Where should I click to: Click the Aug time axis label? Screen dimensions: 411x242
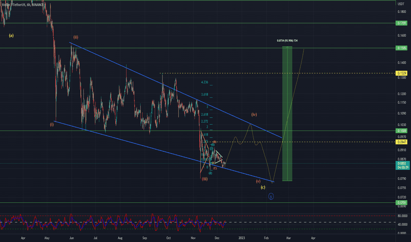(x=120, y=238)
